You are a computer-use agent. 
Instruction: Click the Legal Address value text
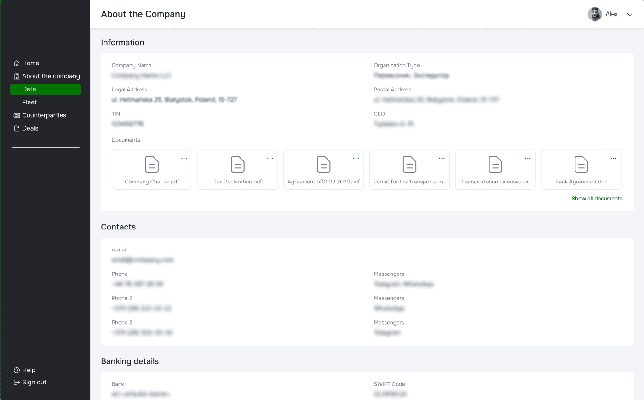(x=174, y=100)
